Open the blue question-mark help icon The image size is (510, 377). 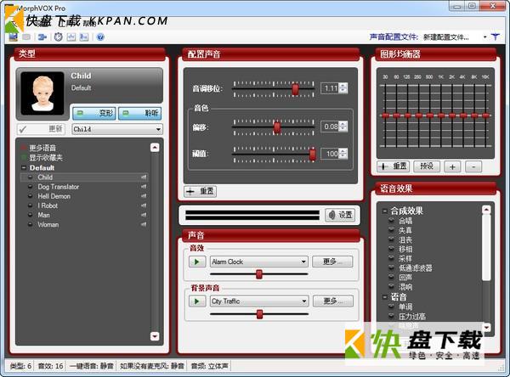(x=100, y=37)
